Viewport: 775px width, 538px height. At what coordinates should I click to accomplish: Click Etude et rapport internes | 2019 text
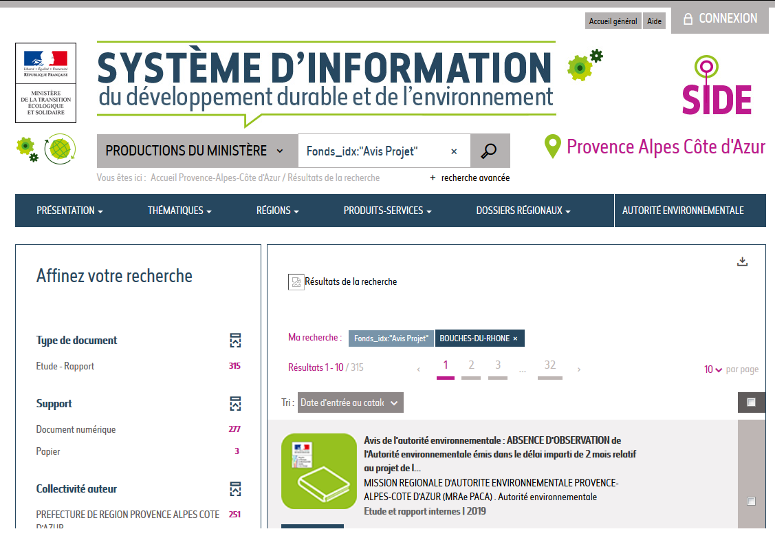[x=425, y=511]
